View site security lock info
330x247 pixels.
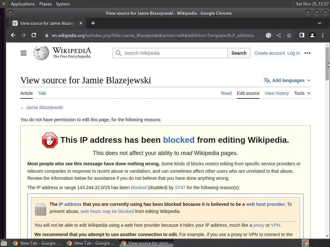click(47, 35)
